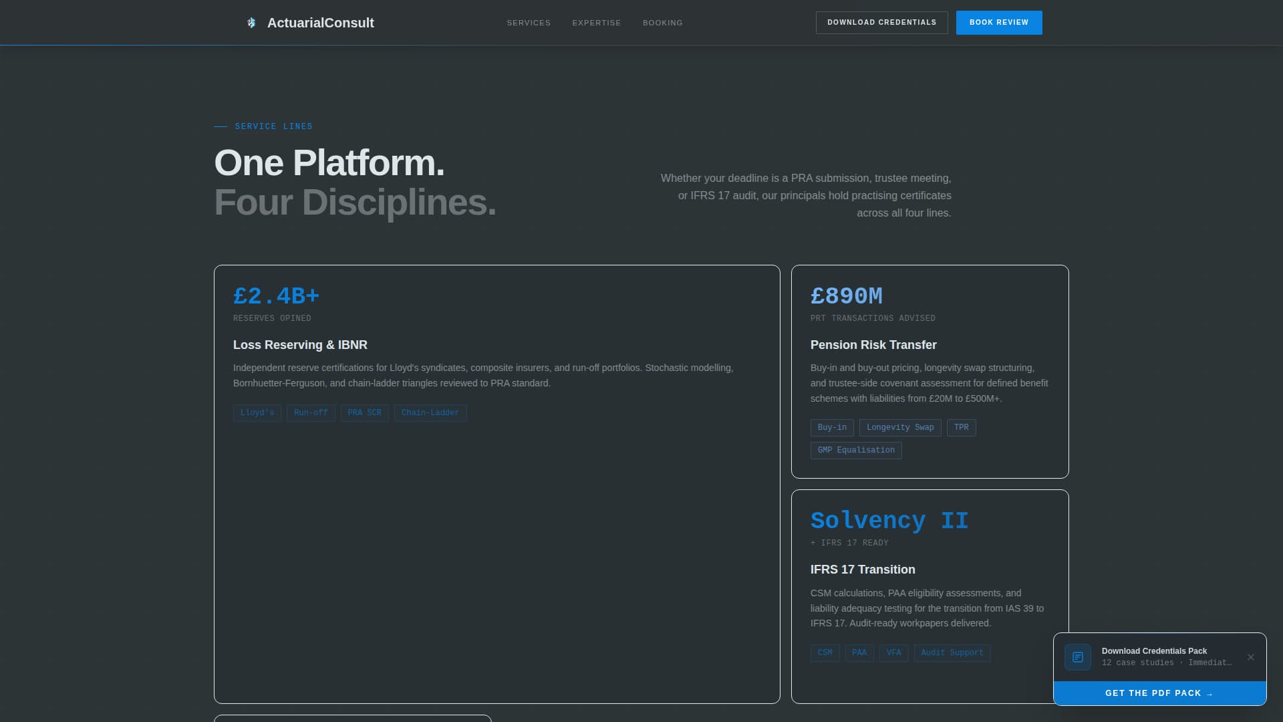Open the Loss Reserving & IBNR card

300,345
